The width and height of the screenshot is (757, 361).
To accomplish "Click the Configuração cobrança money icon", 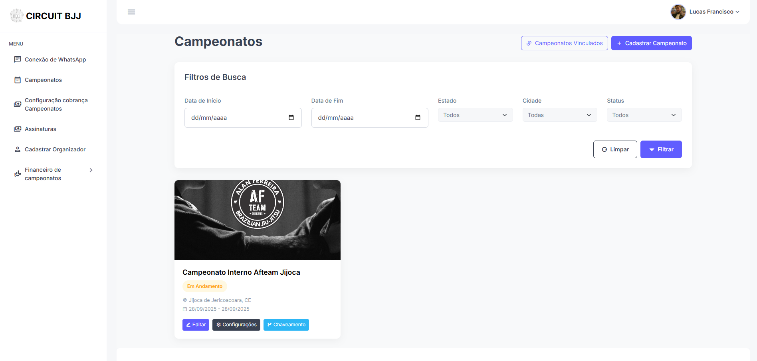I will coord(18,104).
